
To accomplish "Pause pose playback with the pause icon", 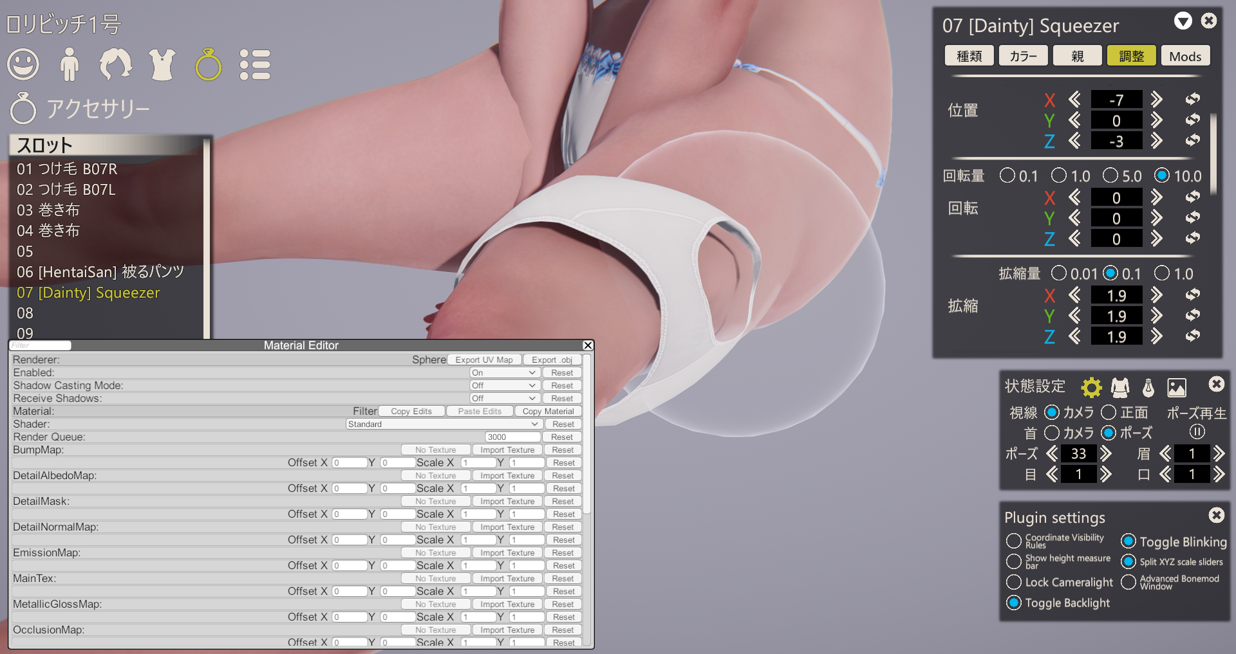I will coord(1197,431).
